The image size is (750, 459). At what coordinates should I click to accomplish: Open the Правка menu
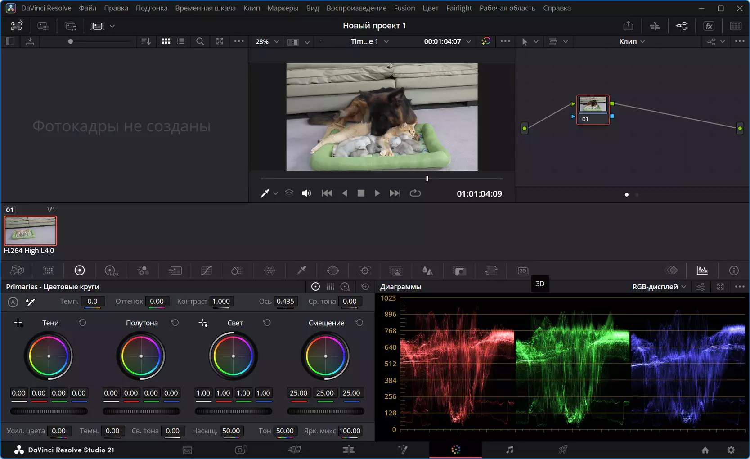click(116, 8)
